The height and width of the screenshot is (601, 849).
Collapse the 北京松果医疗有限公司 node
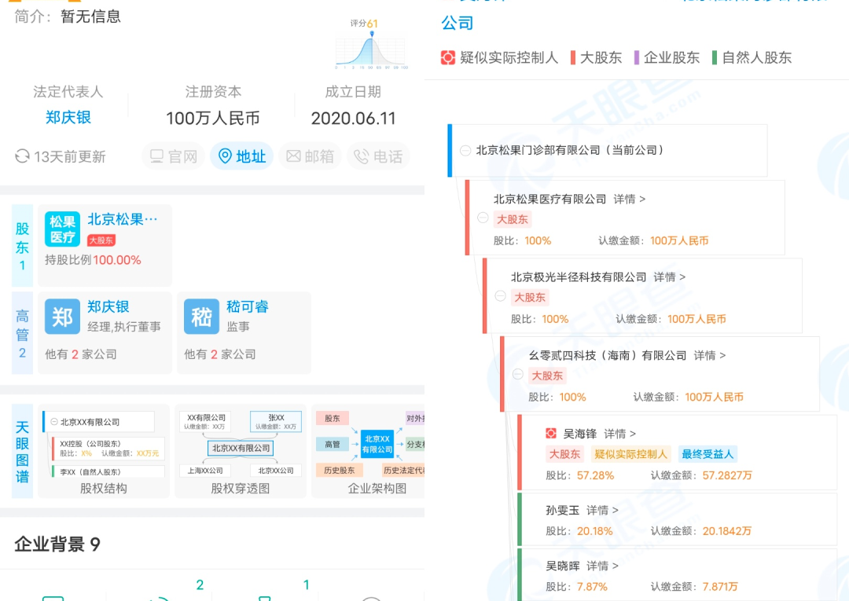[x=483, y=218]
